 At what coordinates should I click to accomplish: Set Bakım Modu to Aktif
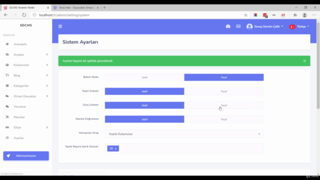[144, 77]
